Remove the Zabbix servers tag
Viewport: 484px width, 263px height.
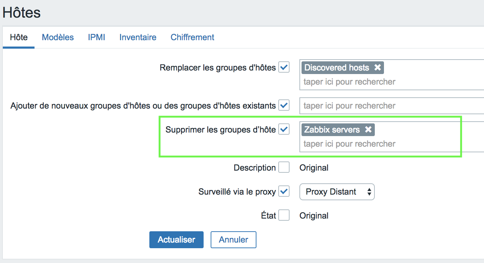click(368, 130)
